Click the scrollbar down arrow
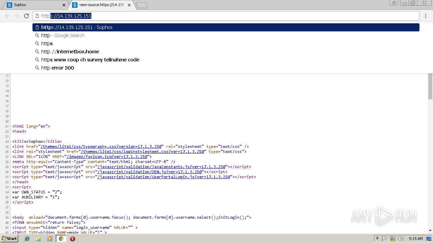This screenshot has height=243, width=433. (430, 231)
